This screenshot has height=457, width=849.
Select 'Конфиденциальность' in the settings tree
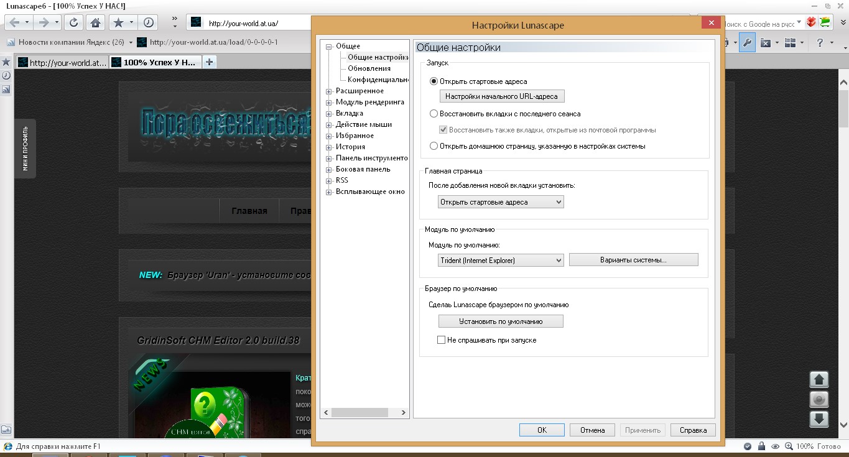pyautogui.click(x=378, y=80)
